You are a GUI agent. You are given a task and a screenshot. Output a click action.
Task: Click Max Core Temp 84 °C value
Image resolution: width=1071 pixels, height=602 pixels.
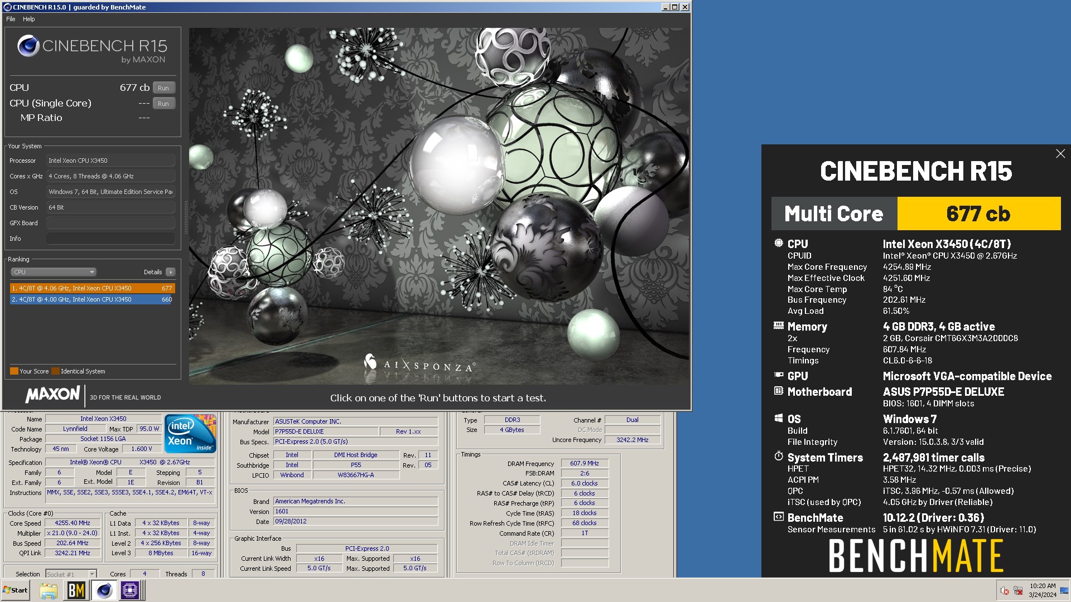click(x=893, y=289)
